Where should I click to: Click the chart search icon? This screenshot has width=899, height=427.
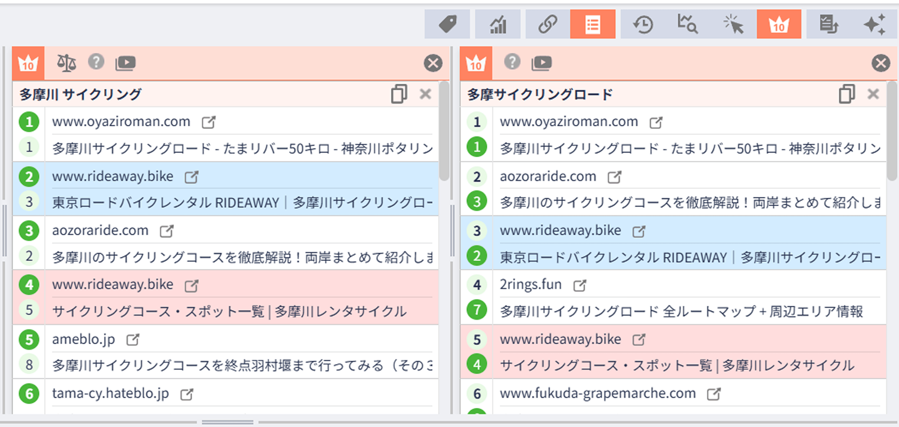click(x=688, y=24)
